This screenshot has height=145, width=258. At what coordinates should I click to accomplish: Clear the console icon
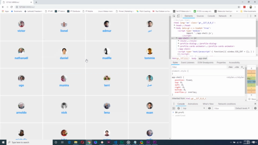(179, 108)
